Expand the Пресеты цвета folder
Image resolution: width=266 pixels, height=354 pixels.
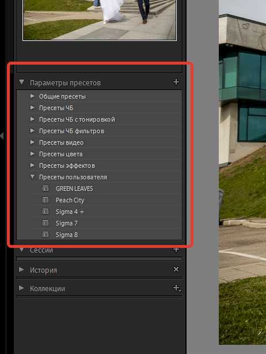coord(32,154)
